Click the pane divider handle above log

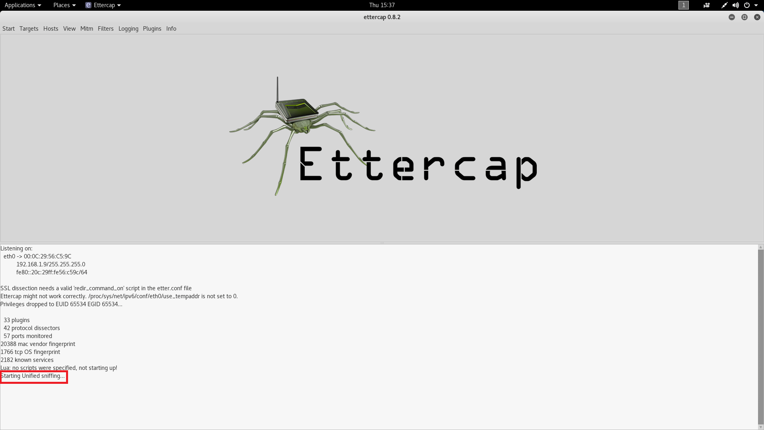[382, 243]
